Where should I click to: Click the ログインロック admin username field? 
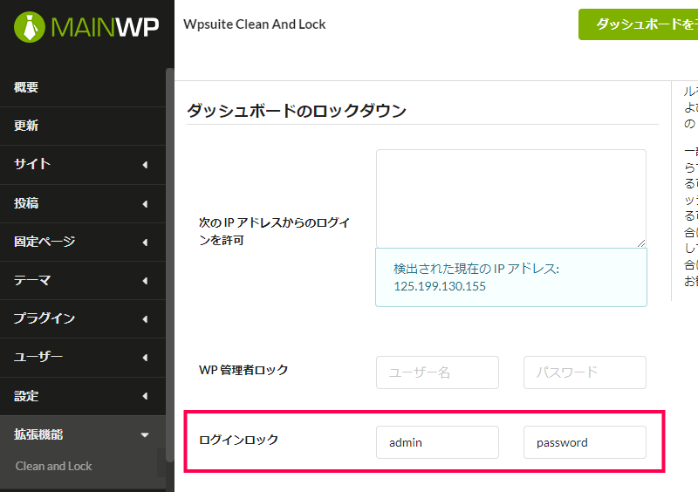(437, 442)
